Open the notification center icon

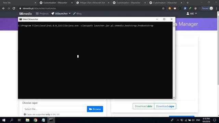tap(215, 120)
